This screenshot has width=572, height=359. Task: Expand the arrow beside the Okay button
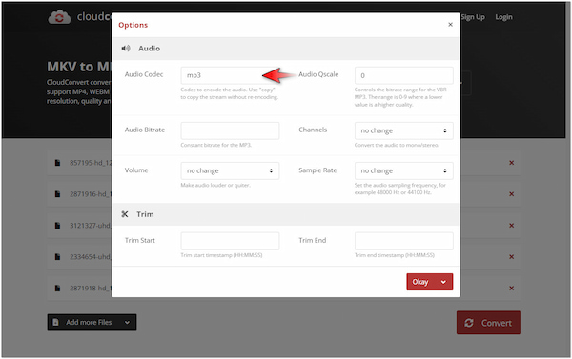point(443,282)
